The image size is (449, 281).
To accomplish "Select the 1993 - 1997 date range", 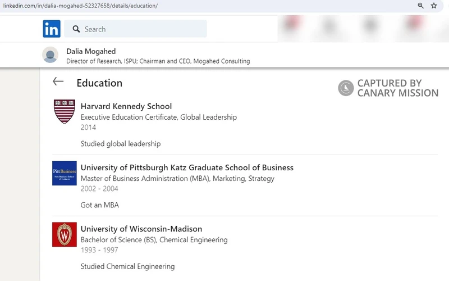I will pyautogui.click(x=99, y=250).
